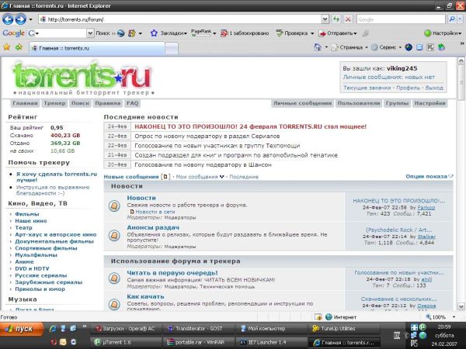The height and width of the screenshot is (349, 466).
Task: Open the Сервис tools dropdown menu
Action: point(388,47)
